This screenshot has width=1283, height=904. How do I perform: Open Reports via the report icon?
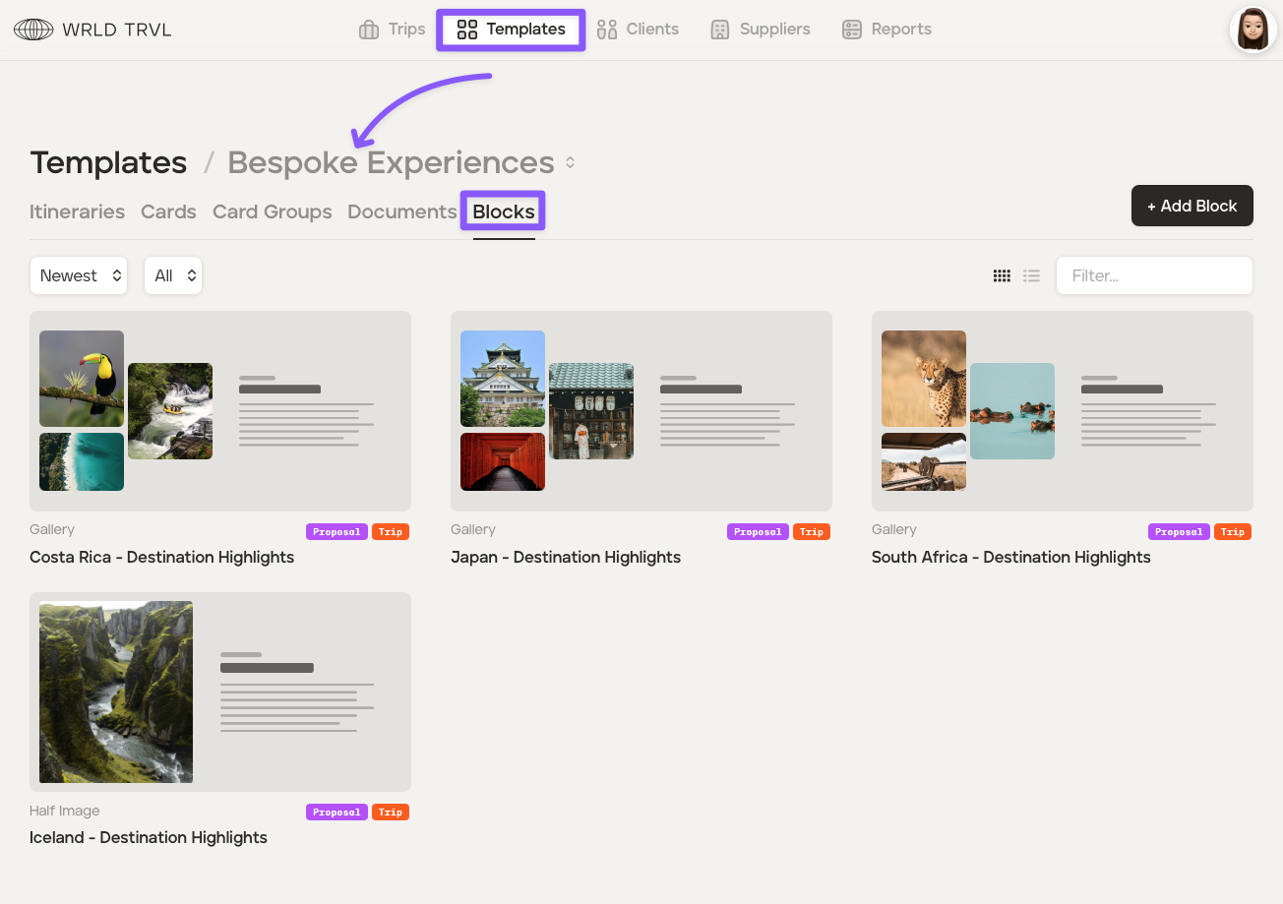click(x=852, y=30)
